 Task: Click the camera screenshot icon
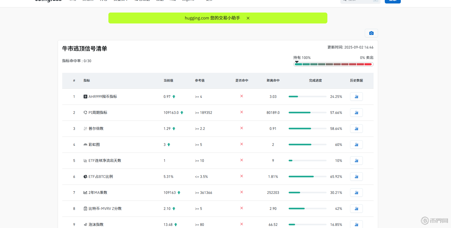(x=371, y=33)
